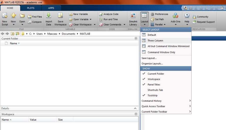Click Максим in folder path

coord(52,34)
